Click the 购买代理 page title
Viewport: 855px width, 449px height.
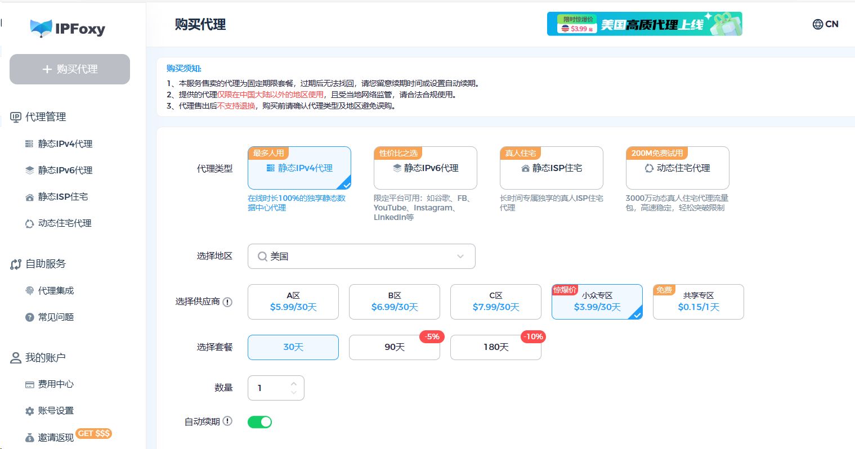click(x=200, y=24)
